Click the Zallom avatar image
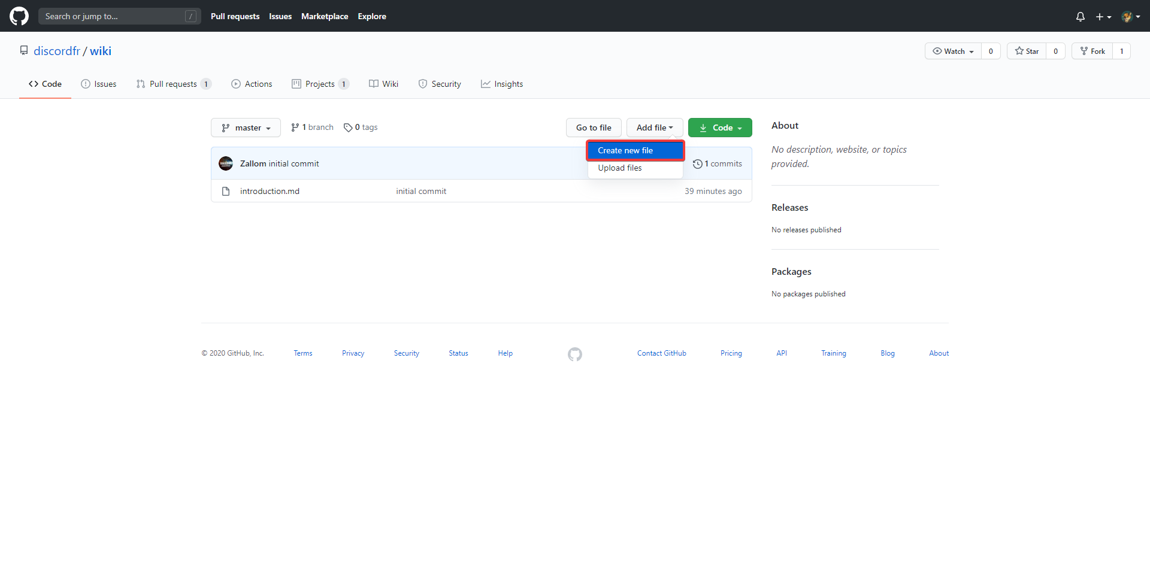Viewport: 1150px width, 561px height. point(226,163)
